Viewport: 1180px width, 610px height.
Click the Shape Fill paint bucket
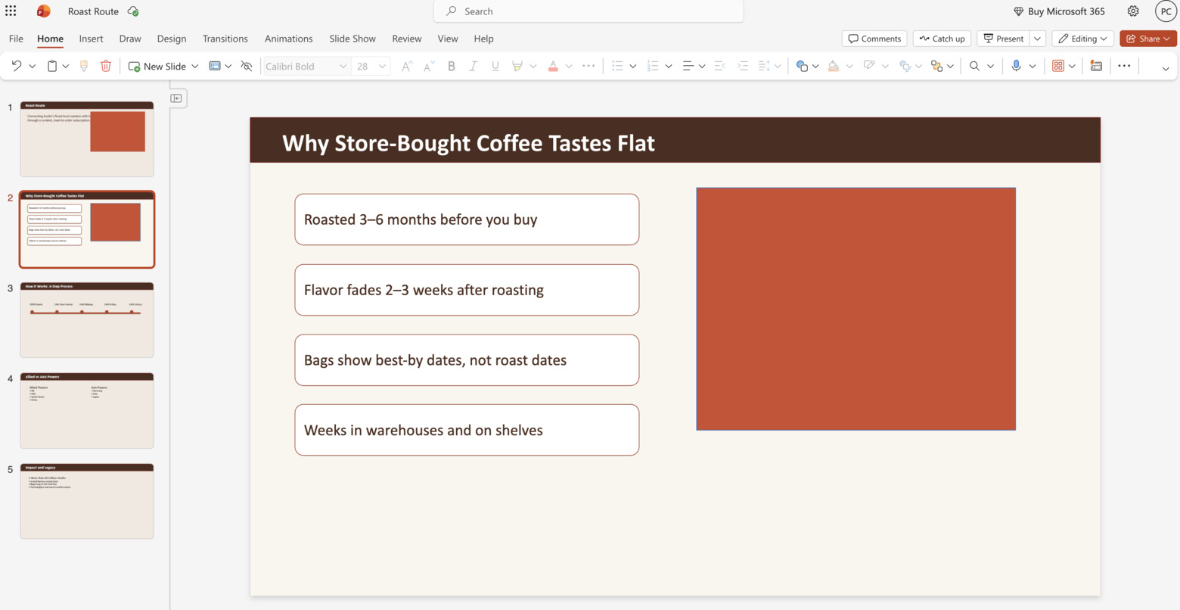(834, 66)
